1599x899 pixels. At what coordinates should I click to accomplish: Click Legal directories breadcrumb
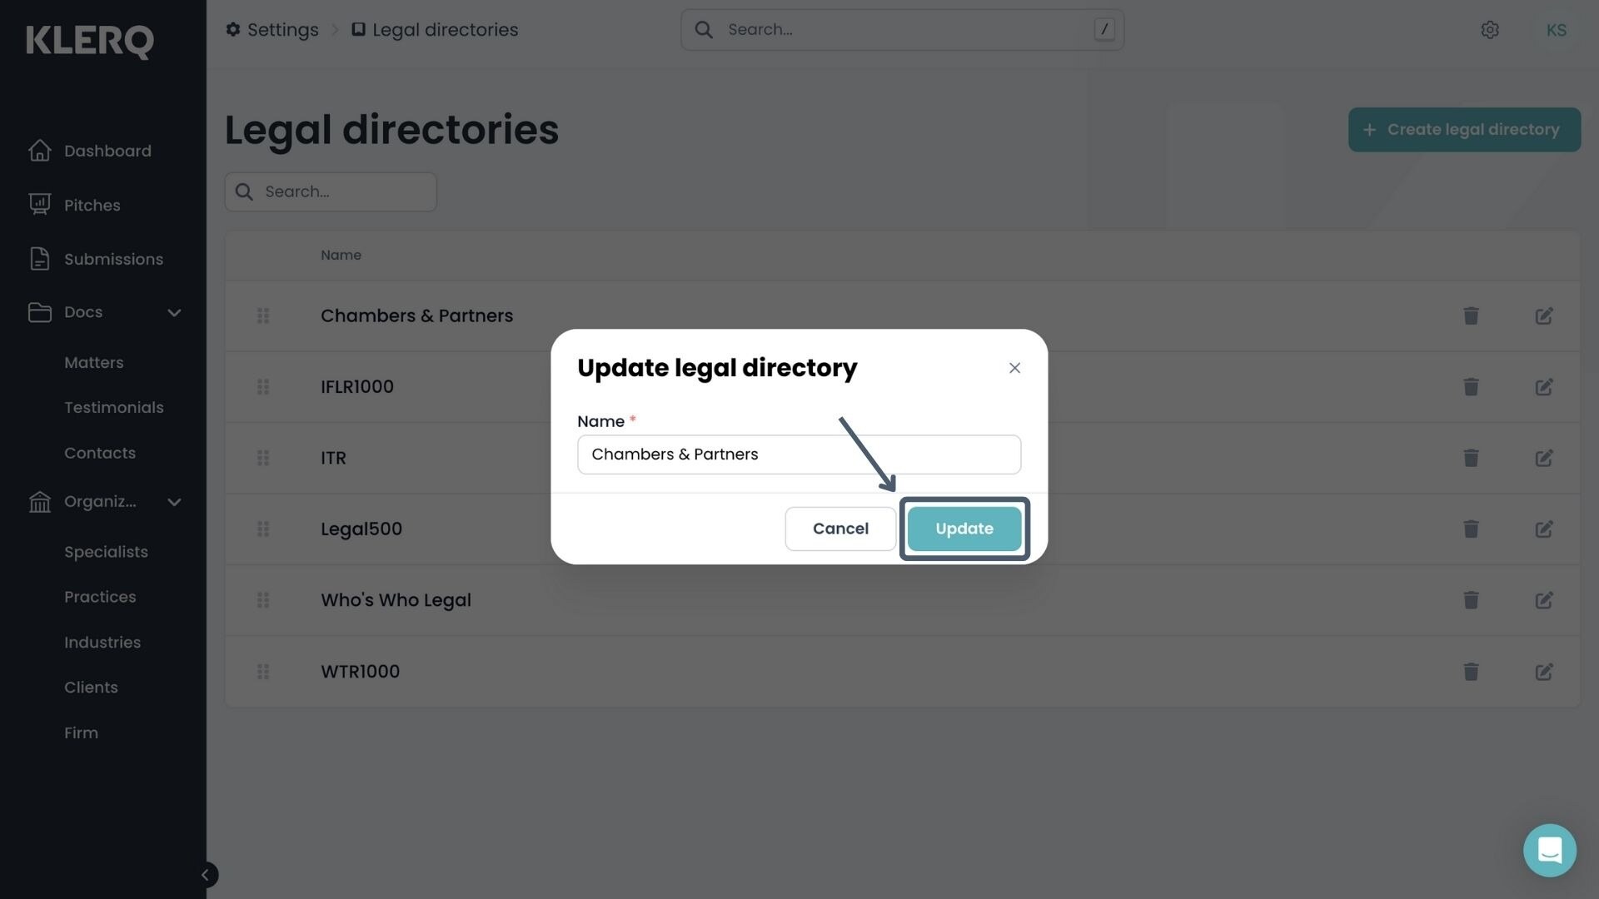click(x=435, y=30)
